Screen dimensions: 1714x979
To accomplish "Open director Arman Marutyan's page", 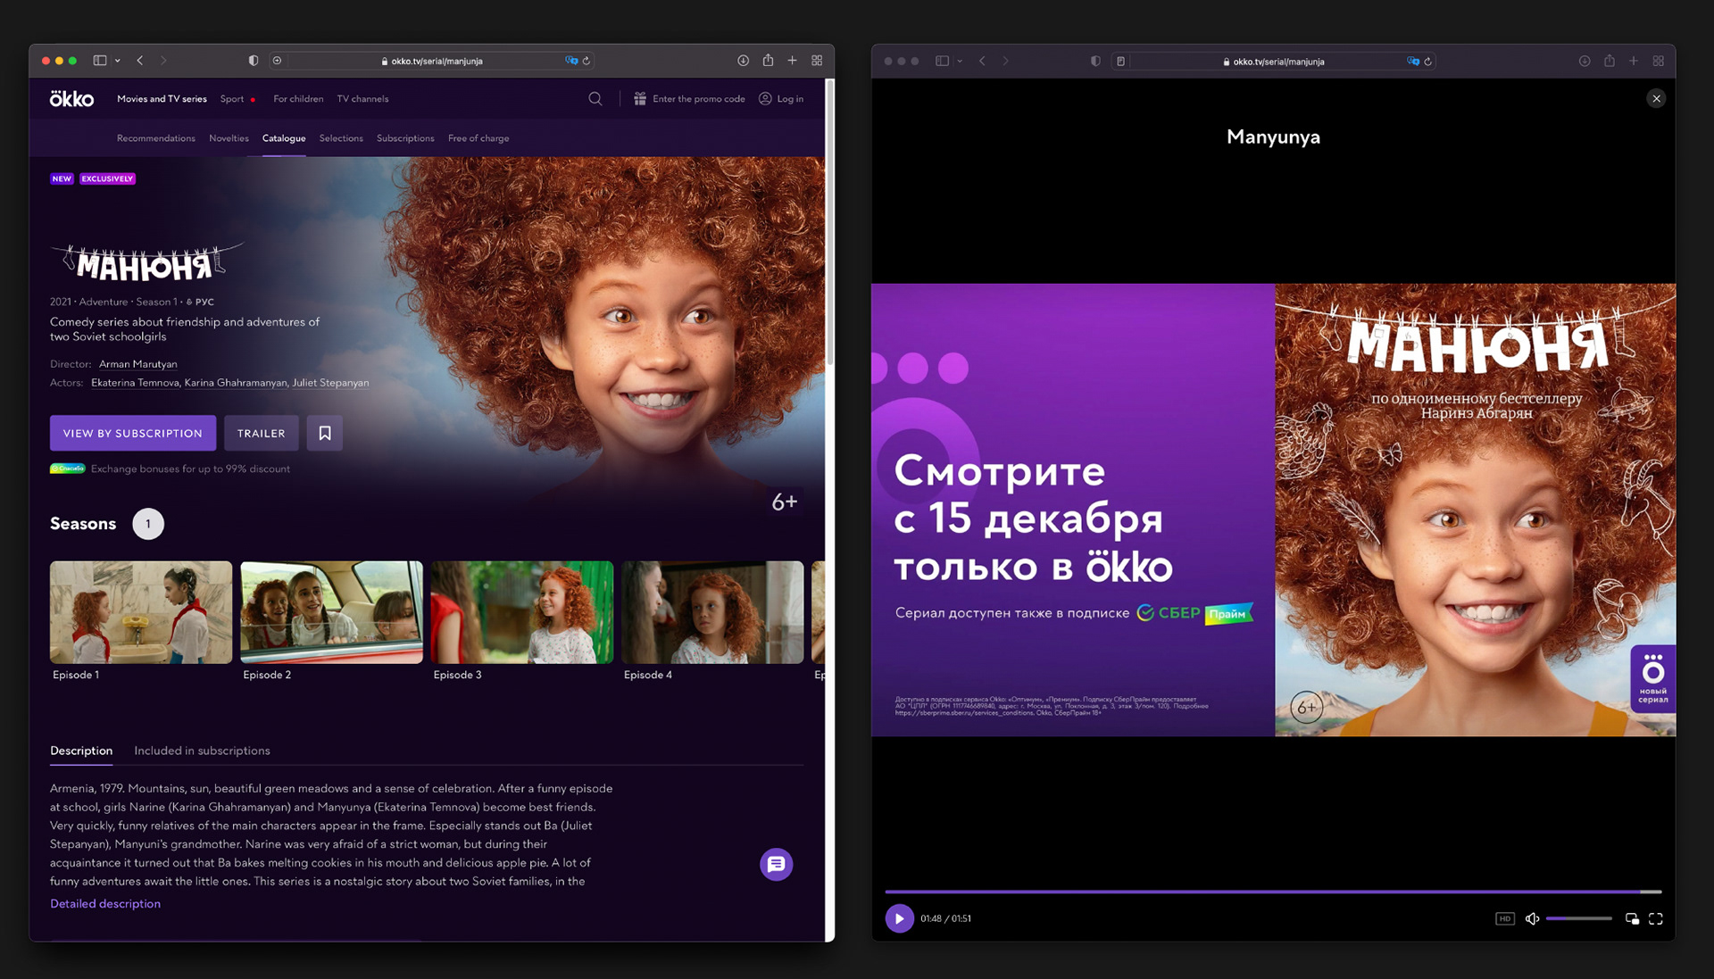I will coord(138,364).
